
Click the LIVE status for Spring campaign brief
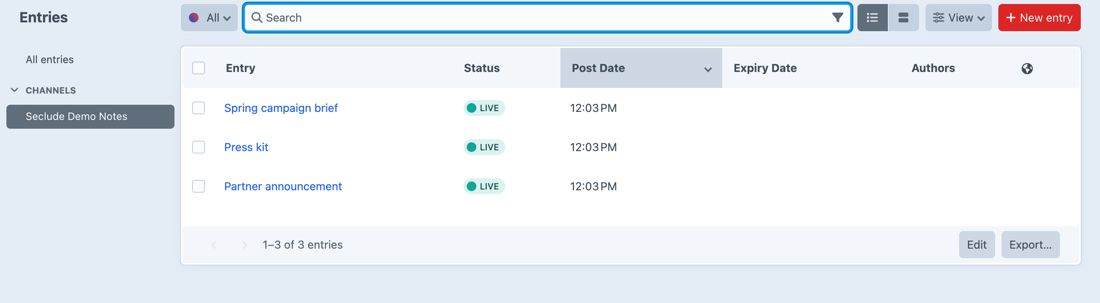coord(484,108)
